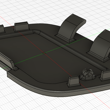Select the clip tab cut off at right edge
This screenshot has width=110, height=110.
pos(105,76)
